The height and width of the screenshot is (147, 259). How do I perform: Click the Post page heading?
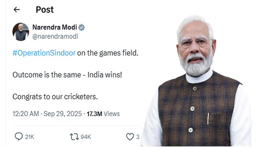[x=44, y=10]
